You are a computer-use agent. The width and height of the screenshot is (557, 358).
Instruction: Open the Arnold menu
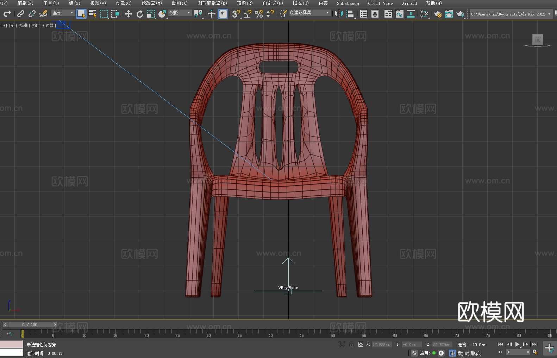409,3
